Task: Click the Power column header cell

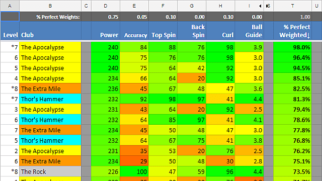Action: click(x=106, y=31)
